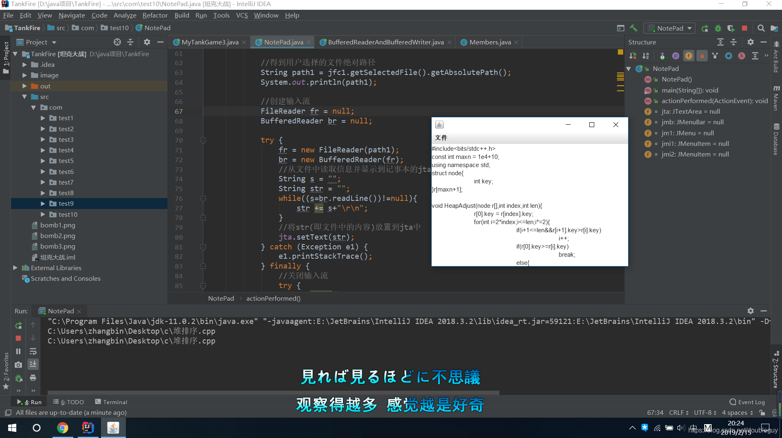
Task: Expand the .idea folder
Action: (x=24, y=64)
